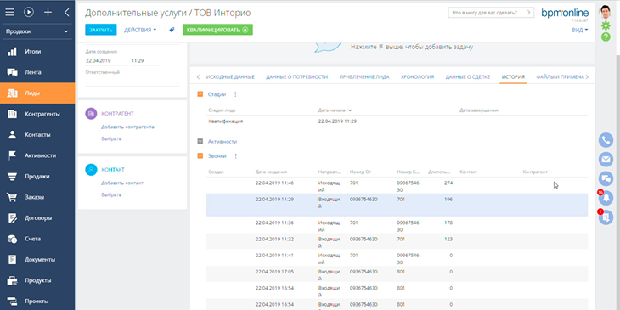
Task: Go to the Лиды section
Action: click(x=37, y=93)
